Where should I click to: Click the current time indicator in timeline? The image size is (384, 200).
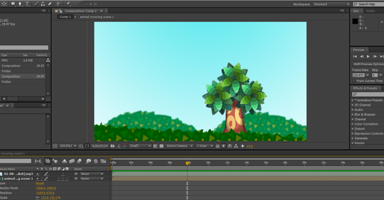[187, 163]
